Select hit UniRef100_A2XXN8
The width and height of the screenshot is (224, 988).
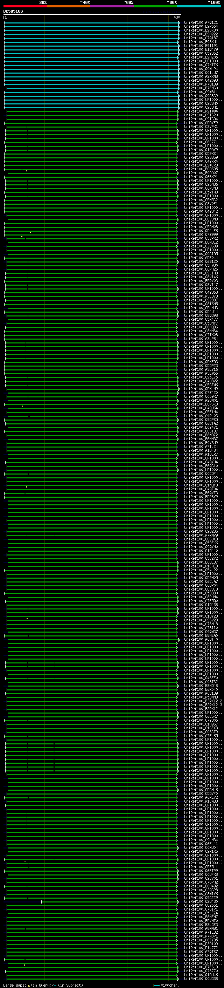[x=201, y=77]
